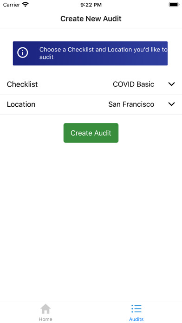The width and height of the screenshot is (182, 323).
Task: Tap the 'Choose a Checklist and Location' message
Action: (103, 53)
